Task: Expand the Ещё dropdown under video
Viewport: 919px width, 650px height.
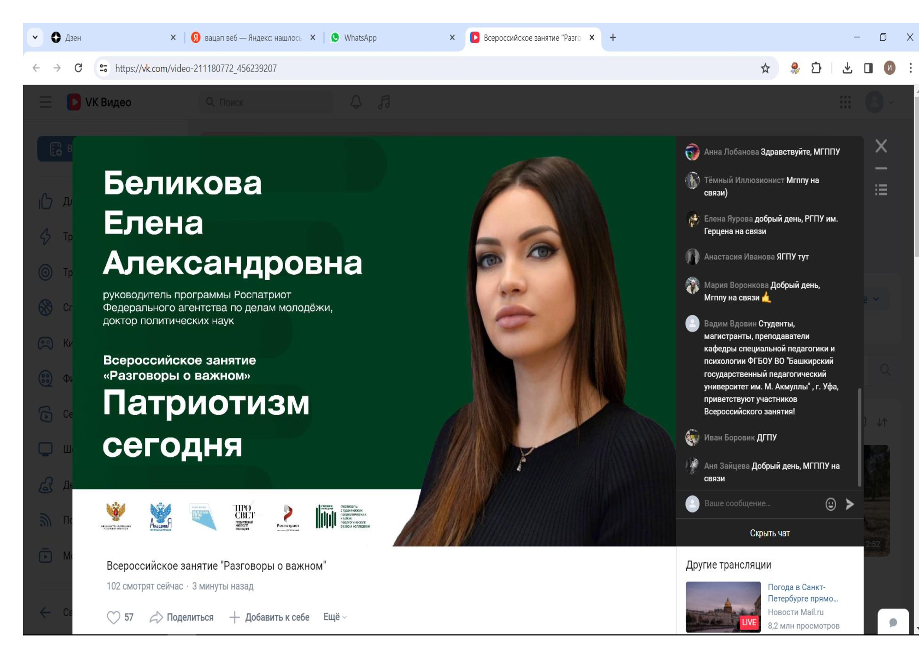Action: click(335, 617)
